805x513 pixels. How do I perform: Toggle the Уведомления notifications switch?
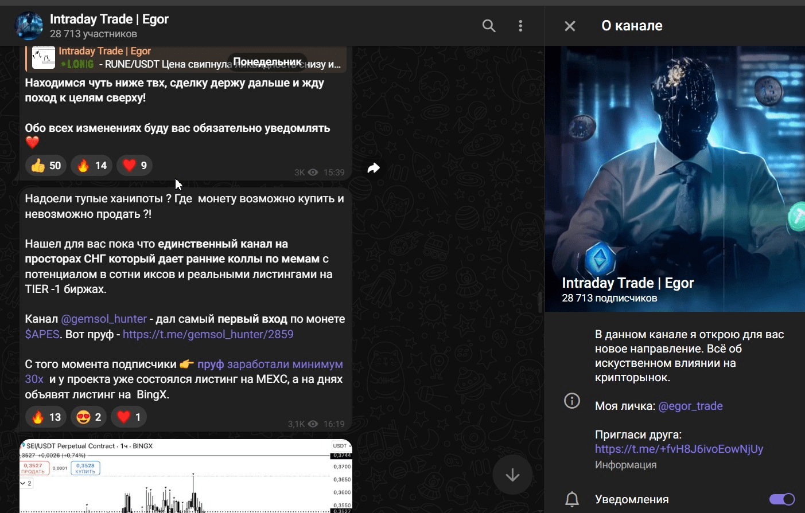click(782, 499)
